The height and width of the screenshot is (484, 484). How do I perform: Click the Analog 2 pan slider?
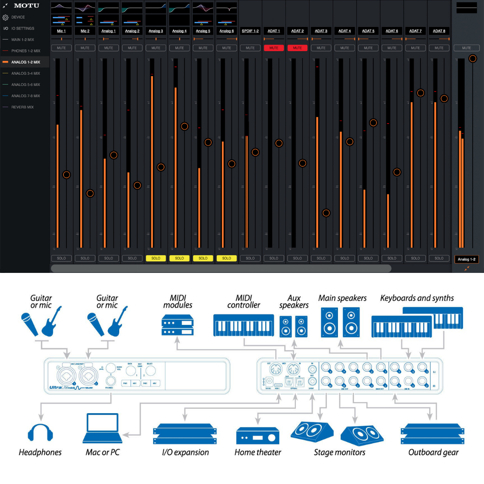point(132,39)
